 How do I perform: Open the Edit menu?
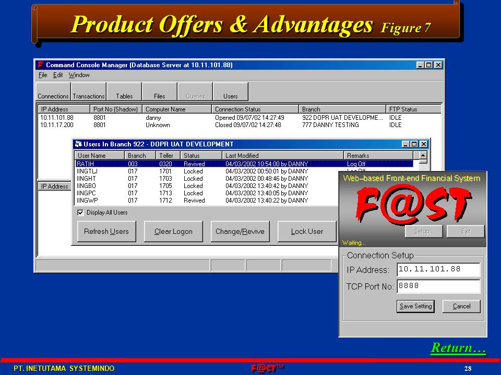(58, 75)
